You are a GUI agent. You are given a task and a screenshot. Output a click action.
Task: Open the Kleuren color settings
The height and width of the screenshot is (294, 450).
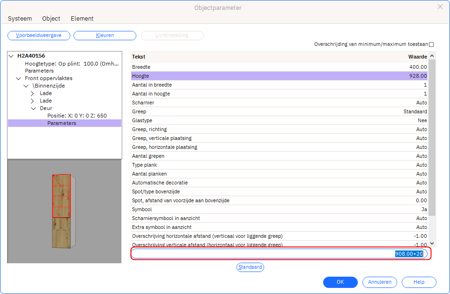pos(105,36)
